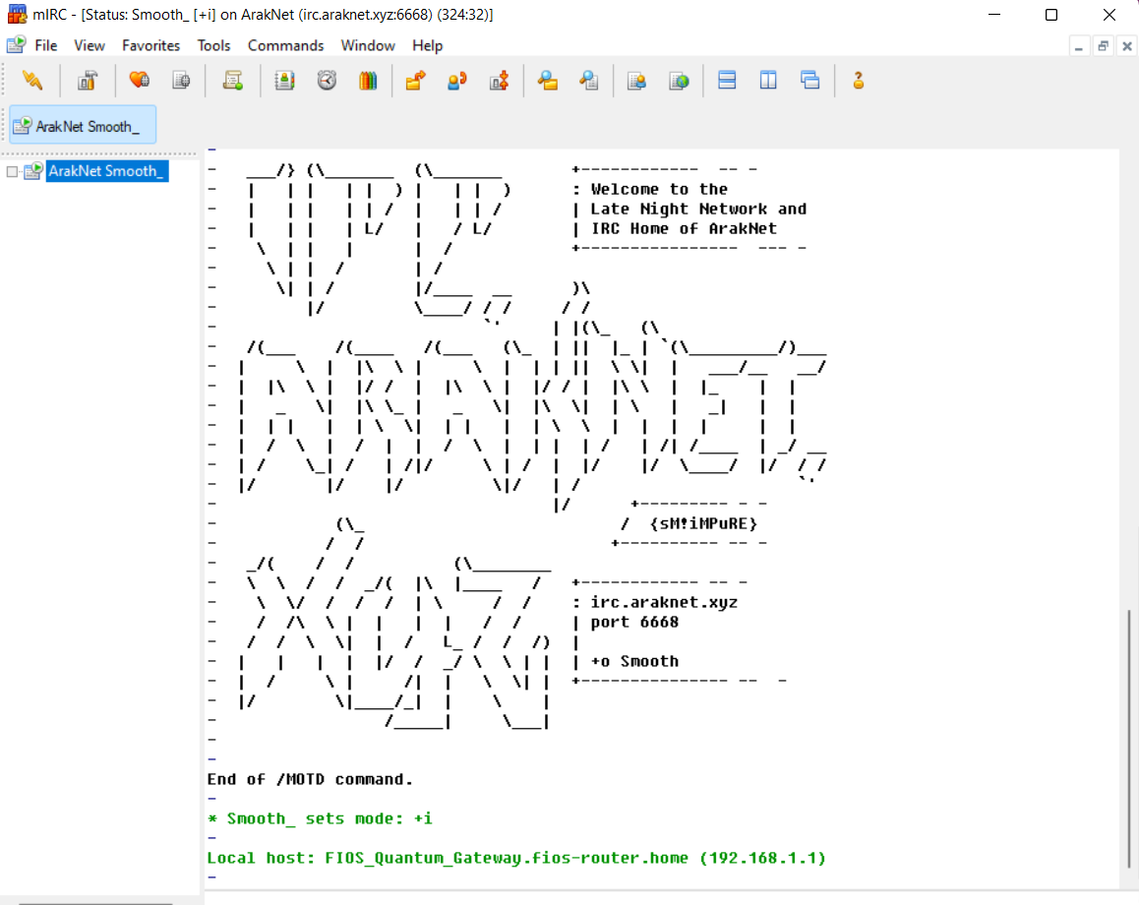Click the 'port 6668' text
The image size is (1139, 905).
pyautogui.click(x=634, y=622)
